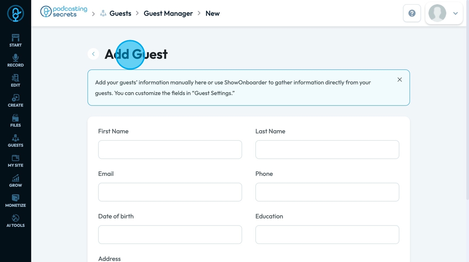
Task: Open the Start section in the sidebar
Action: coord(15,40)
